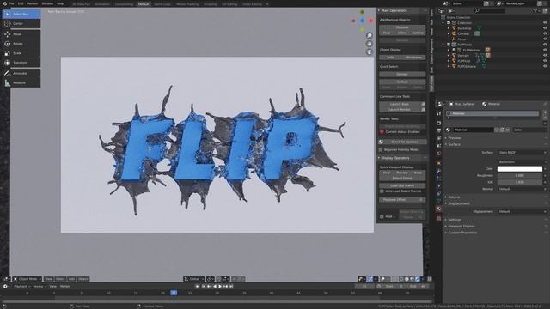This screenshot has height=309, width=550.
Task: Click the jump to start playback icon
Action: coord(204,286)
